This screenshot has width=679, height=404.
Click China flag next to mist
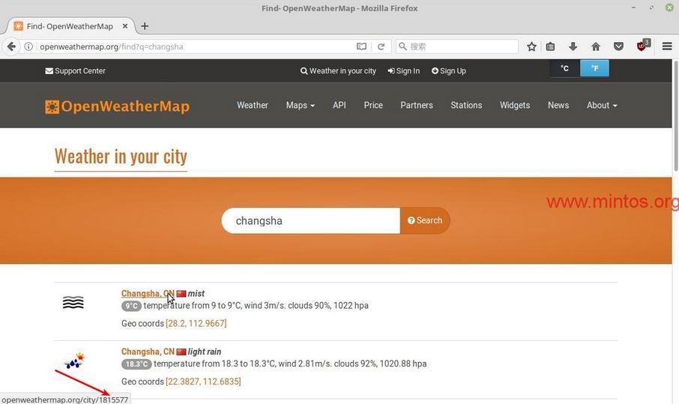point(181,294)
